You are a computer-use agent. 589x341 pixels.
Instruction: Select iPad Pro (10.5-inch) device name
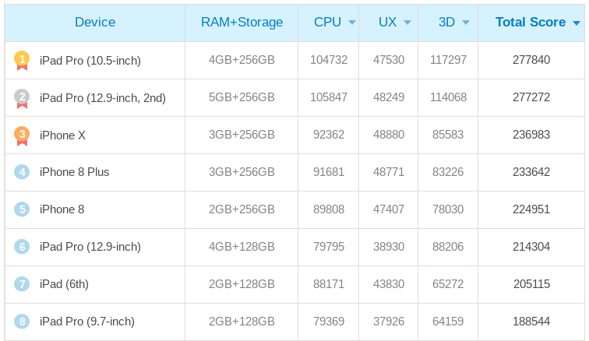tap(90, 61)
